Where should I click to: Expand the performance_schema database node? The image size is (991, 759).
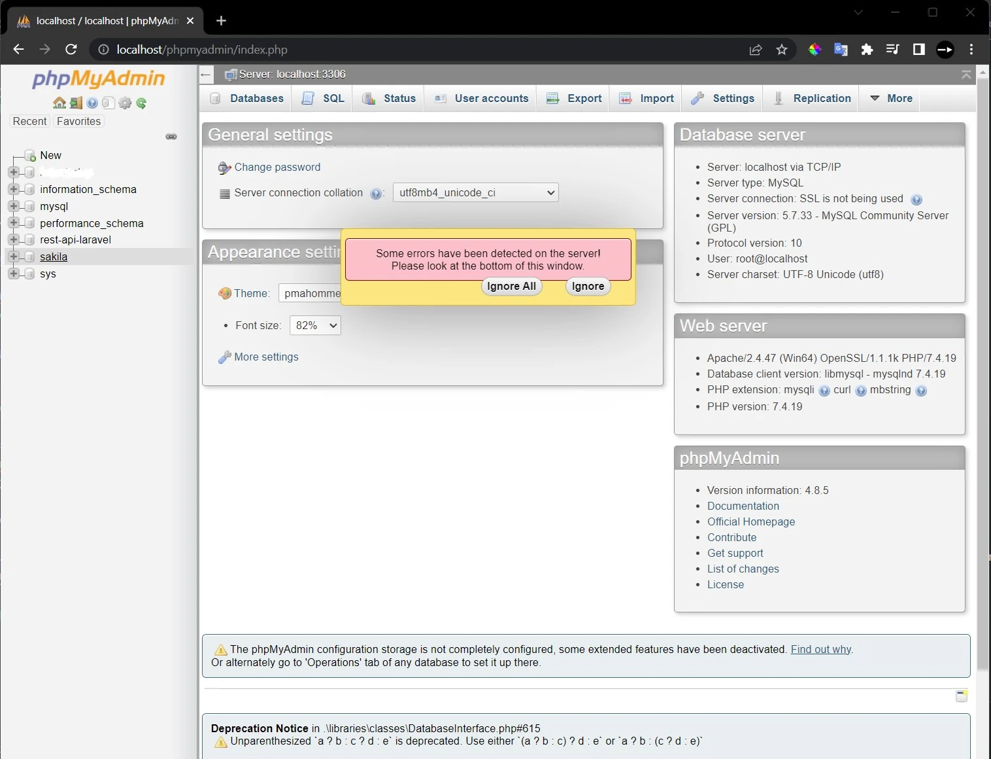13,222
